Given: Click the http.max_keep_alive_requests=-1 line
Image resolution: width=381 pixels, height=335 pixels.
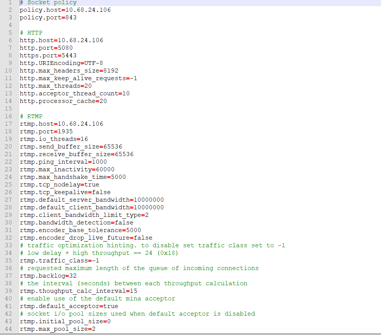Looking at the screenshot, I should click(79, 78).
